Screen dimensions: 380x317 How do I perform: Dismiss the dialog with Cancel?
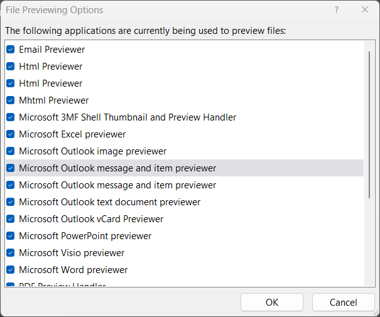(344, 302)
